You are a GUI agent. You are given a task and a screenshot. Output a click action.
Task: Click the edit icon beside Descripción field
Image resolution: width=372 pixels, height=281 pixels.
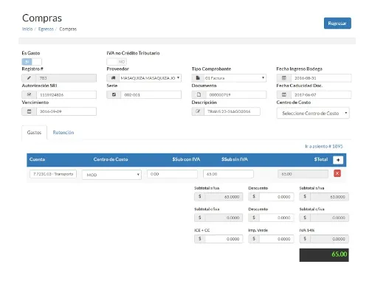(198, 111)
